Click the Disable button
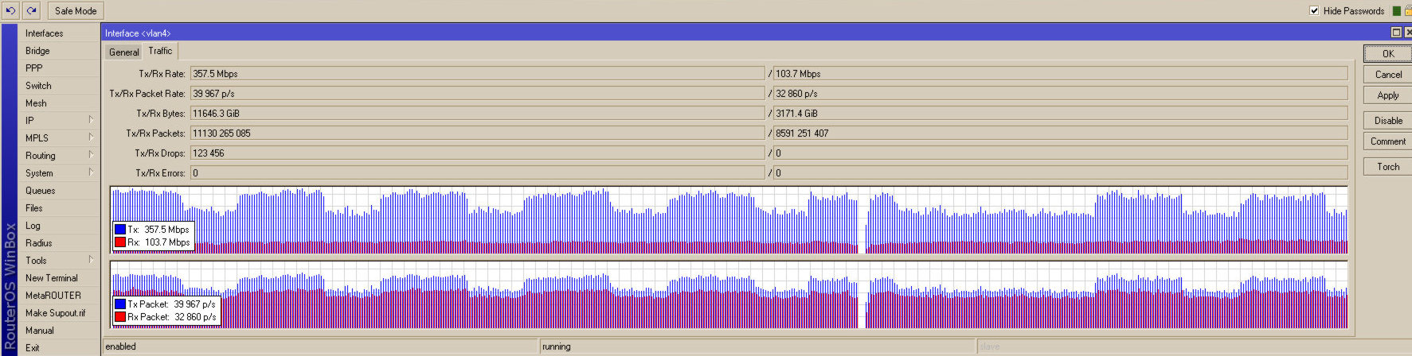This screenshot has height=356, width=1412. click(x=1387, y=121)
